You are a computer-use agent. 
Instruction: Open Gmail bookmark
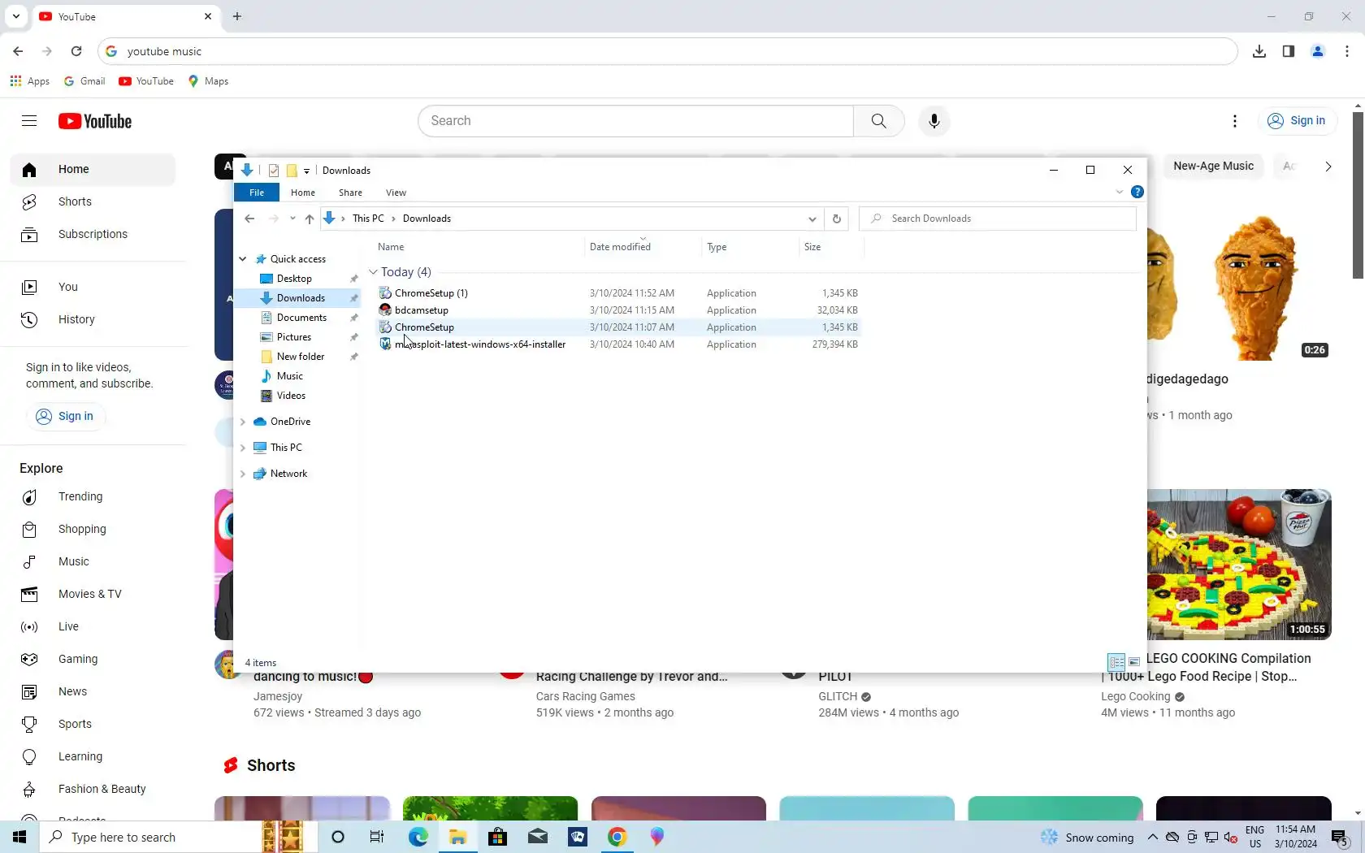[84, 81]
